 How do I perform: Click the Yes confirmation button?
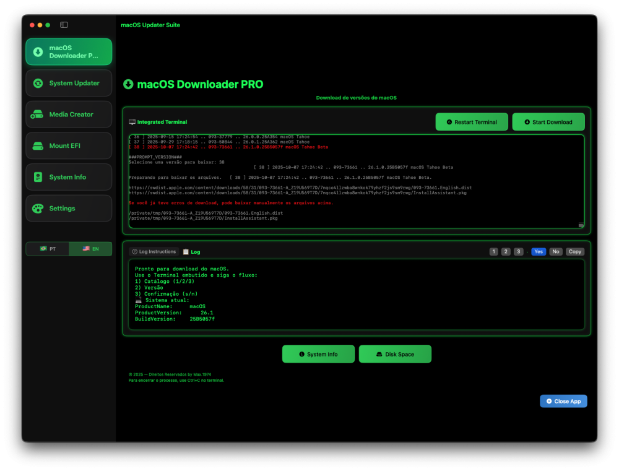click(539, 251)
